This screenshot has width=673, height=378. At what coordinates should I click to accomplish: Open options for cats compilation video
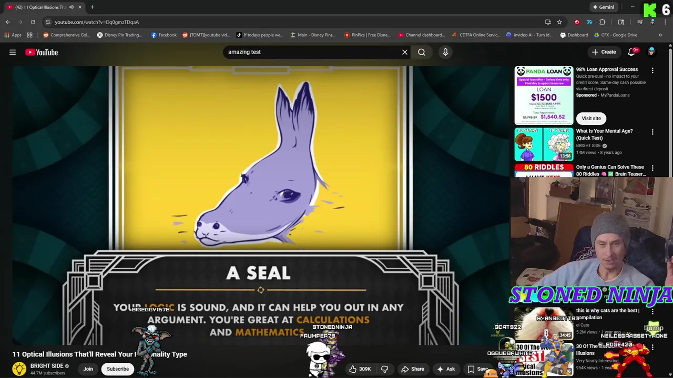click(x=652, y=311)
